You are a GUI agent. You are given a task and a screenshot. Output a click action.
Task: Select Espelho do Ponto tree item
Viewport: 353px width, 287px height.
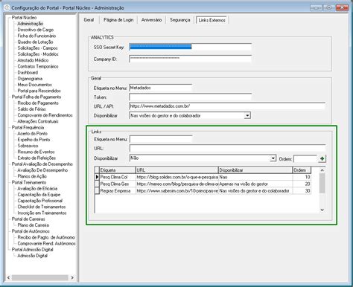tap(34, 140)
